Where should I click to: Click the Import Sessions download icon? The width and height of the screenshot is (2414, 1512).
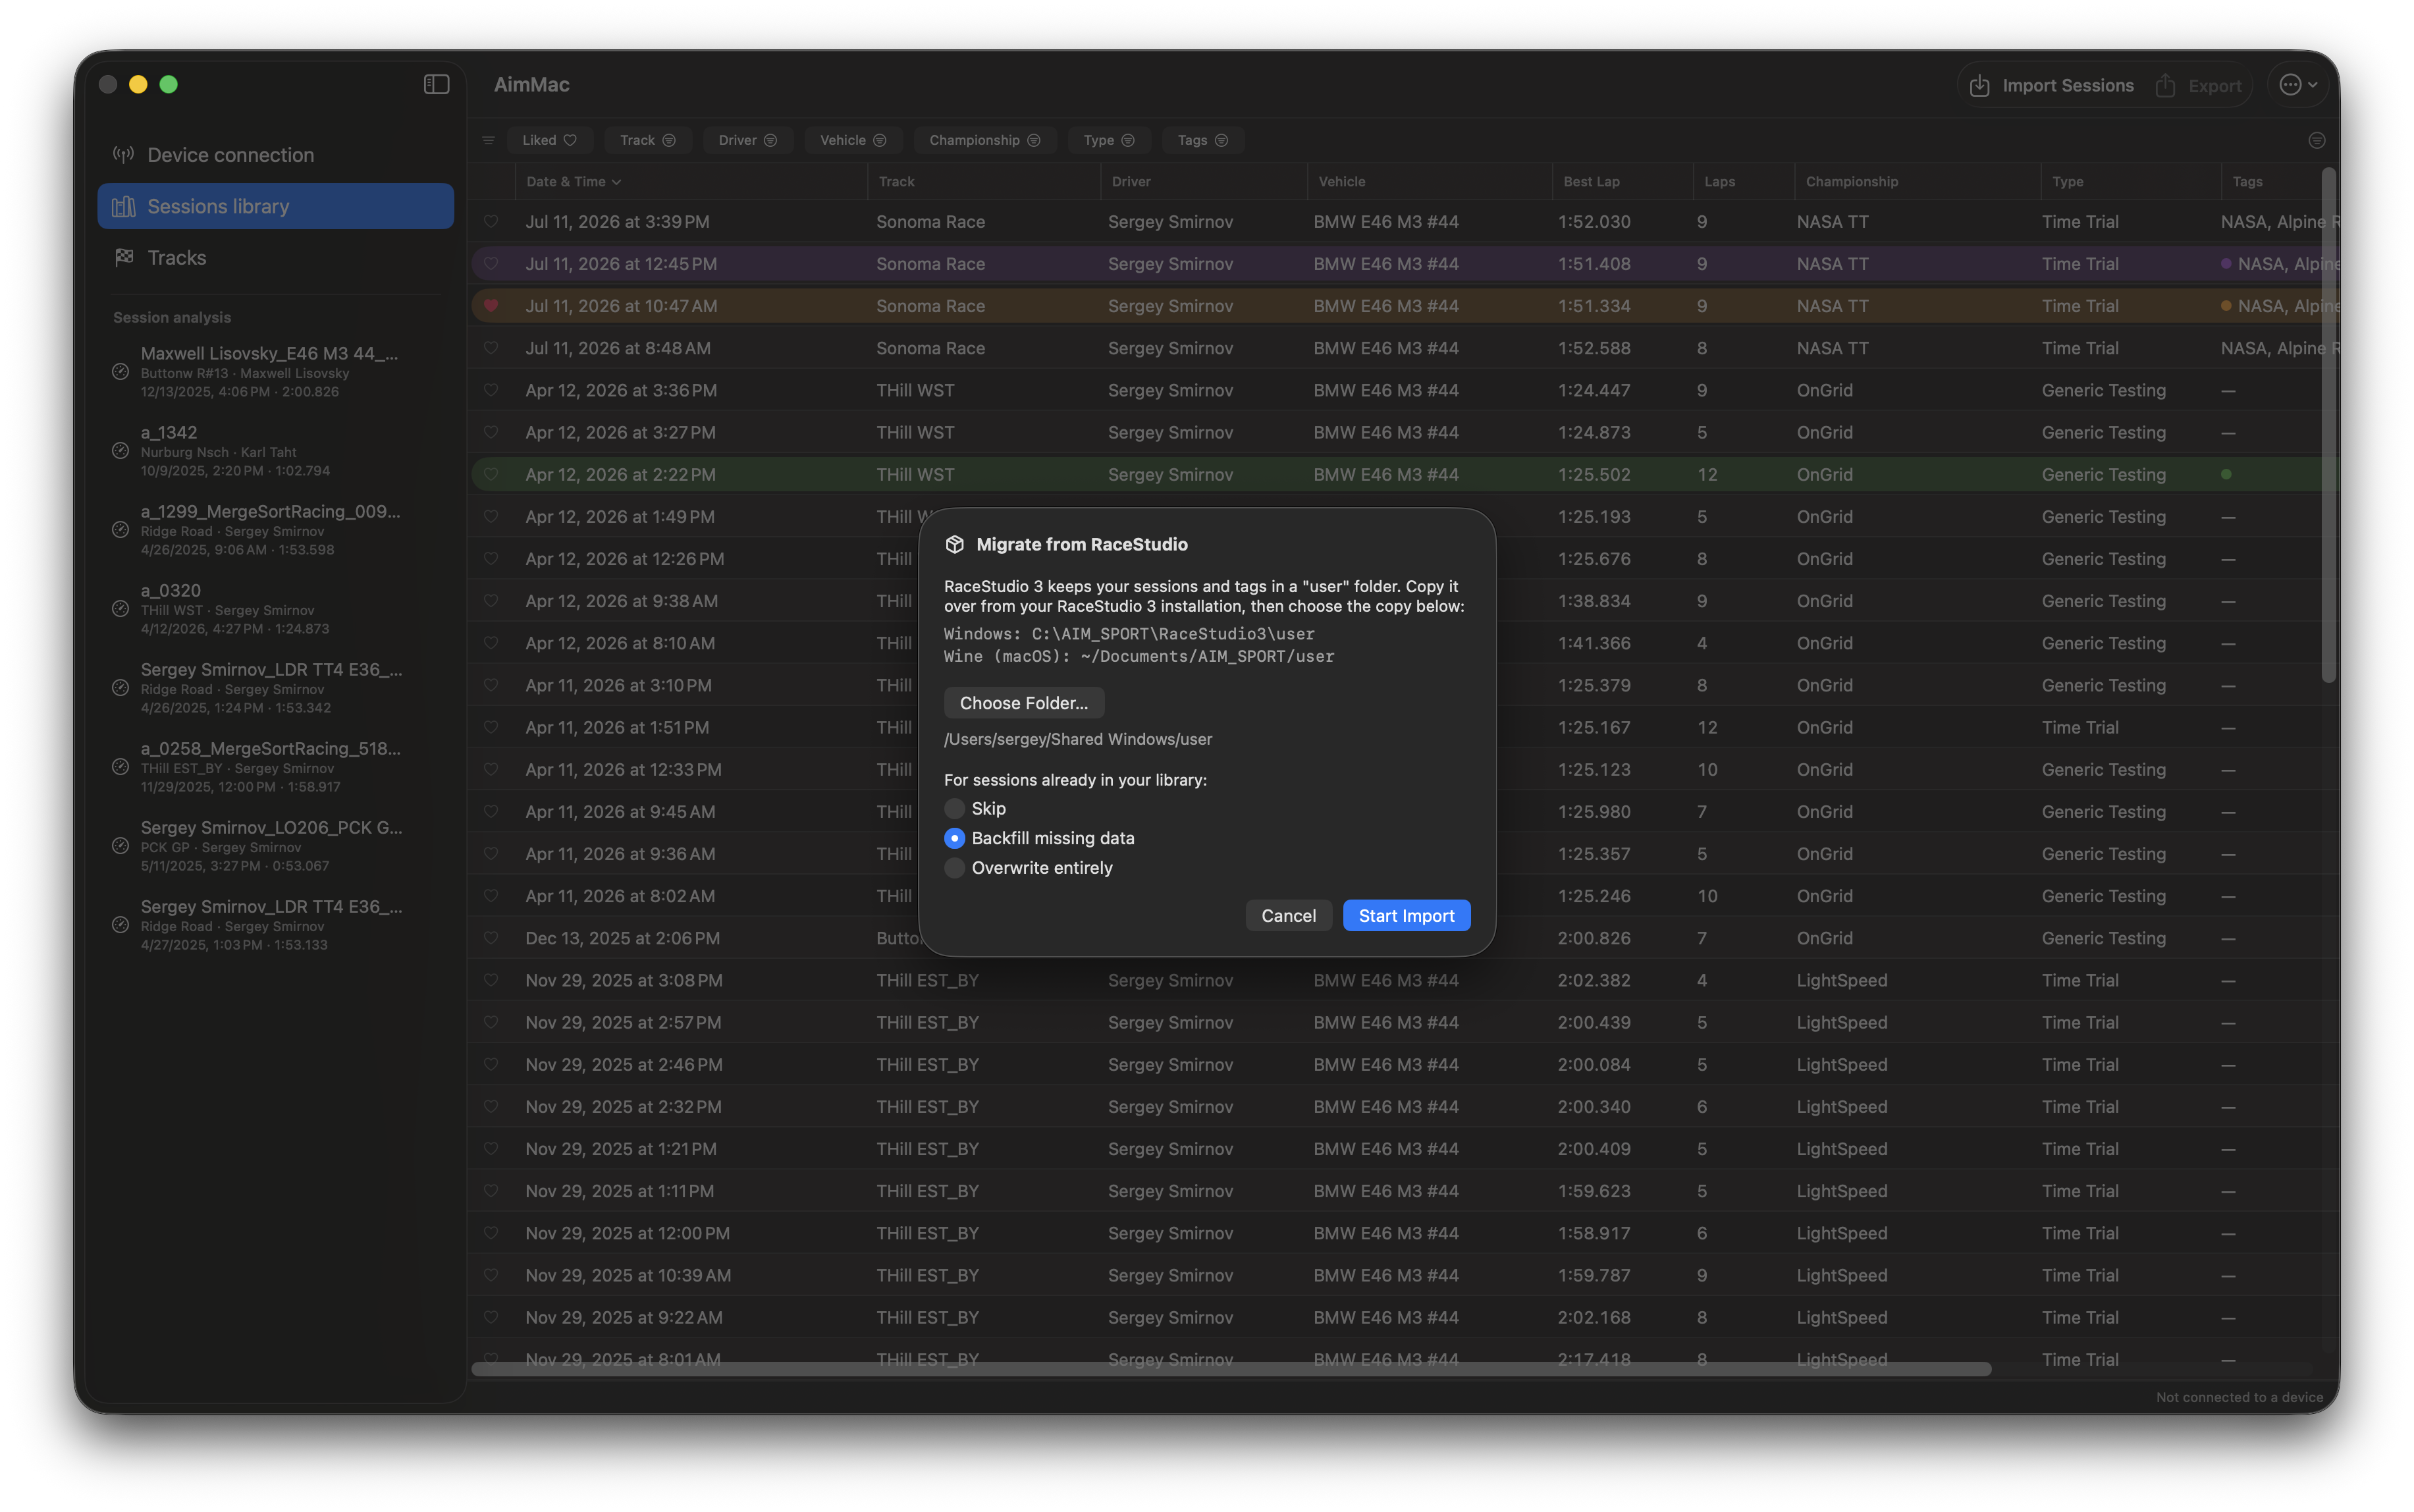[1979, 86]
